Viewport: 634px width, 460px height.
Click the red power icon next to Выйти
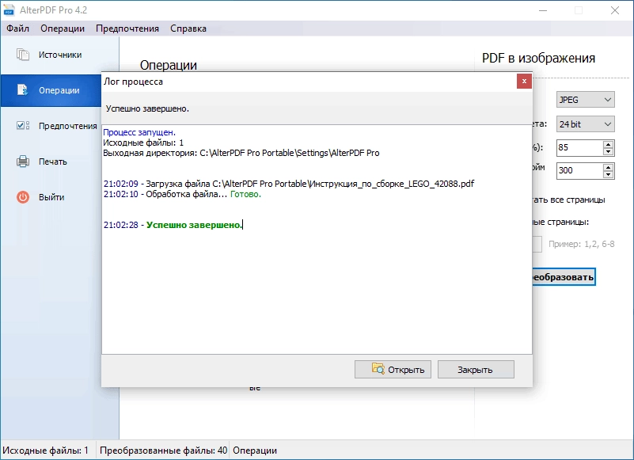pyautogui.click(x=23, y=197)
